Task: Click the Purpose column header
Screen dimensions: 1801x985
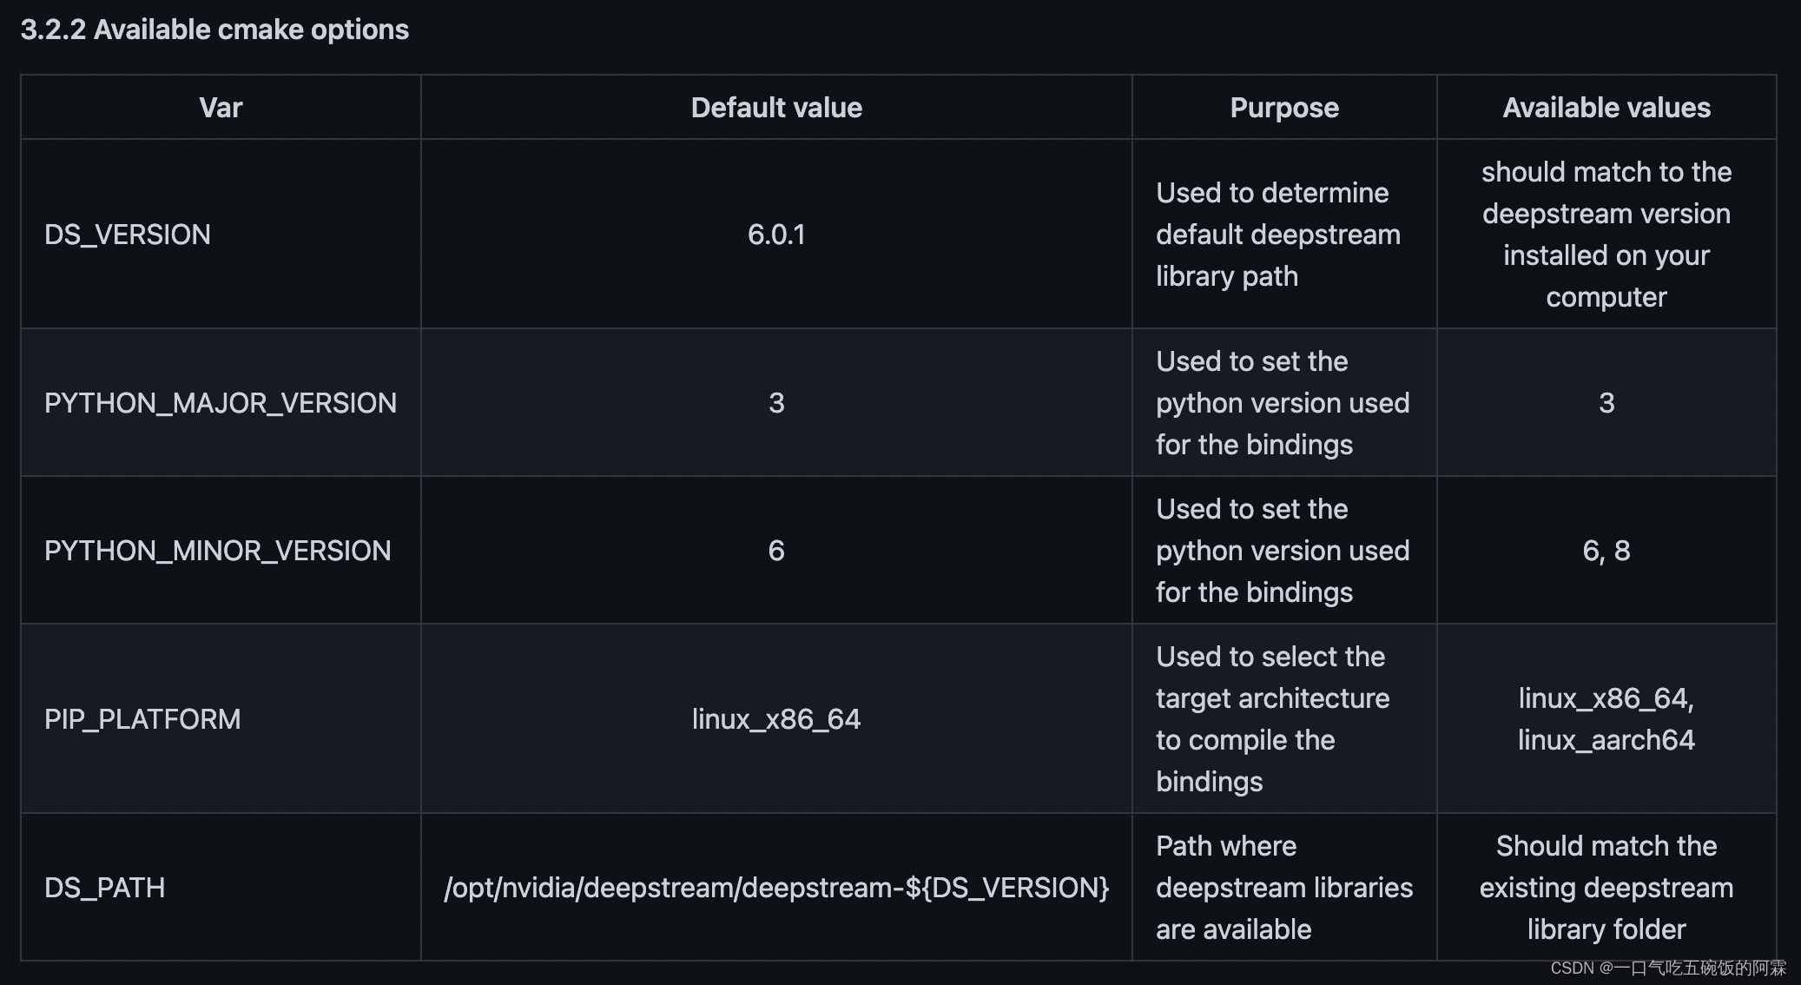Action: pyautogui.click(x=1284, y=108)
